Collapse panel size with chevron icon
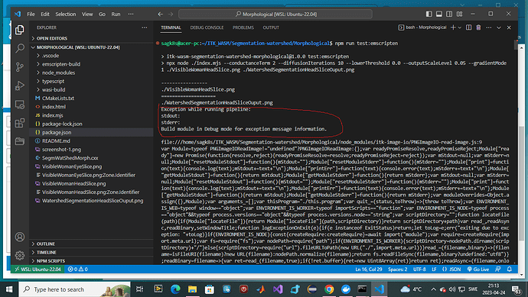 coord(499,27)
